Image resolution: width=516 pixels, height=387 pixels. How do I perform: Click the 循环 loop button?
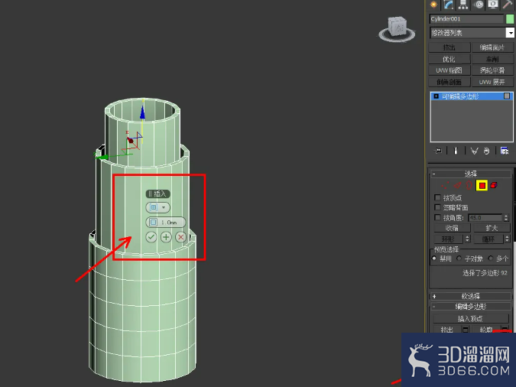click(488, 239)
